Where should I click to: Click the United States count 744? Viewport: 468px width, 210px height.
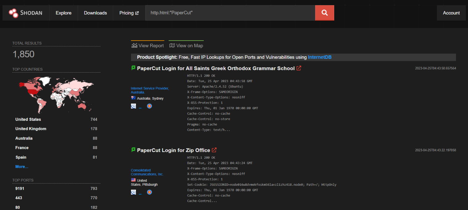click(x=94, y=119)
